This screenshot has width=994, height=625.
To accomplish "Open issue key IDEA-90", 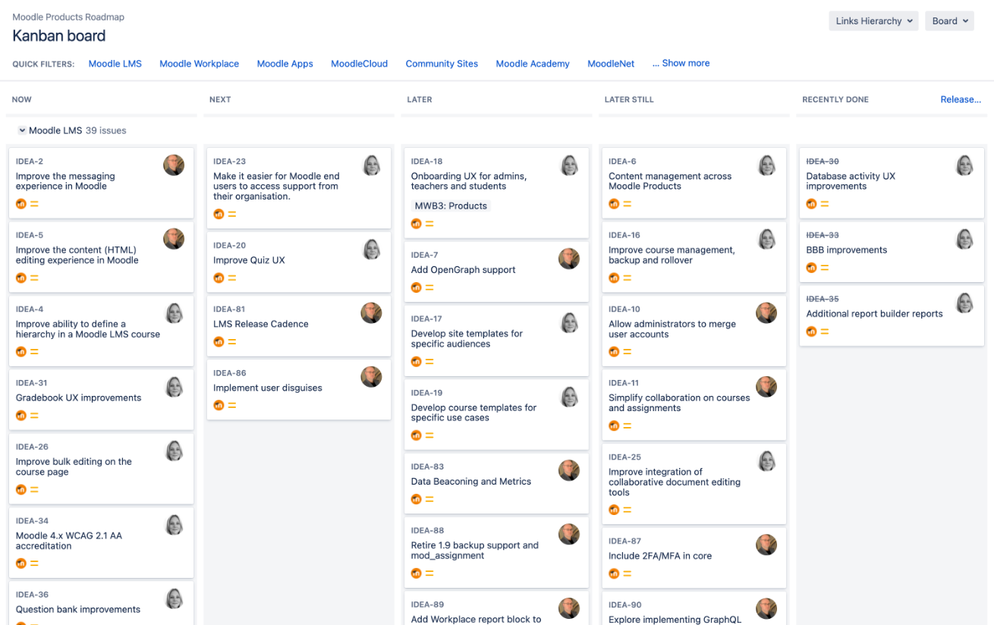I will click(624, 605).
